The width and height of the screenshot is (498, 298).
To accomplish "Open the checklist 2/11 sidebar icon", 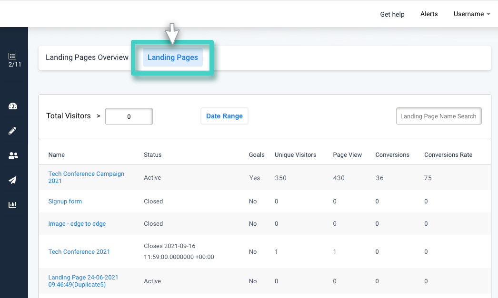I will 14,60.
